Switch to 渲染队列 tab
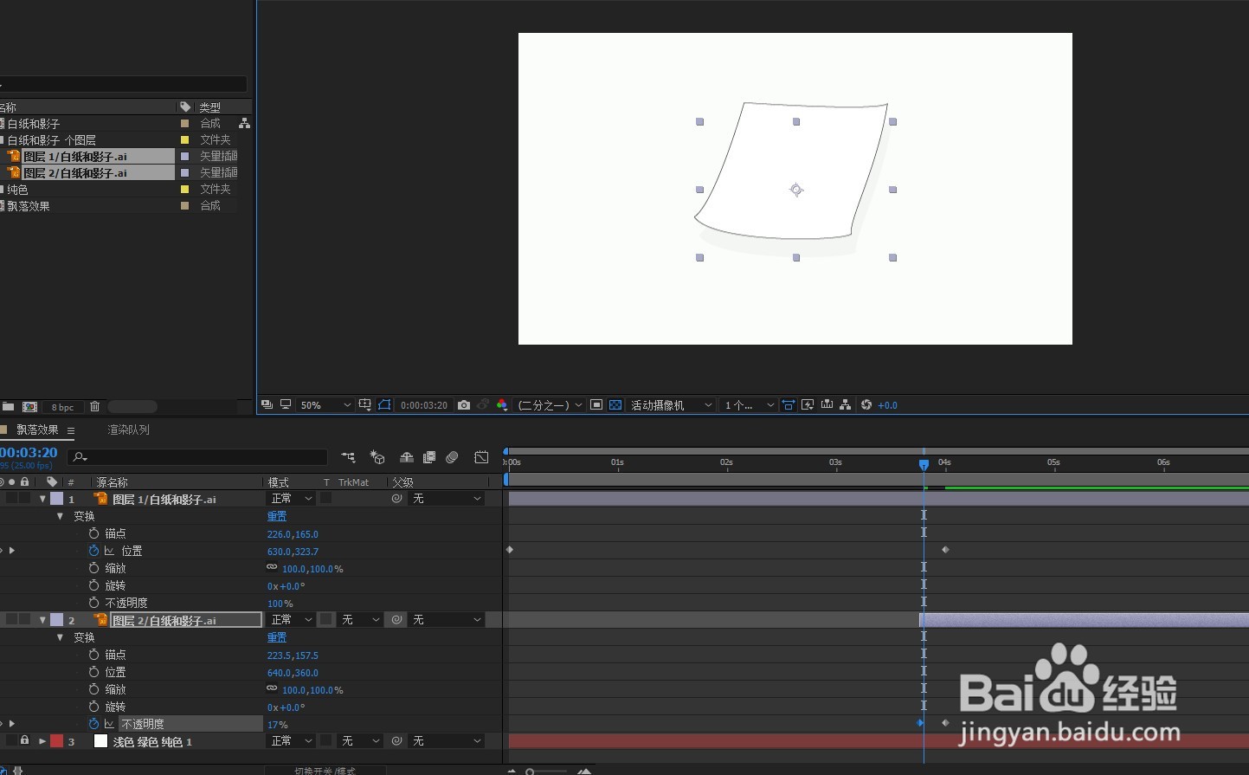 128,429
